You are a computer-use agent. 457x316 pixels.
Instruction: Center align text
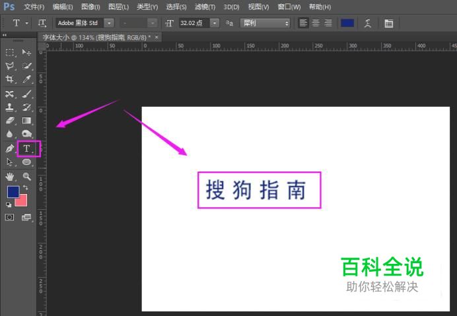click(x=316, y=23)
